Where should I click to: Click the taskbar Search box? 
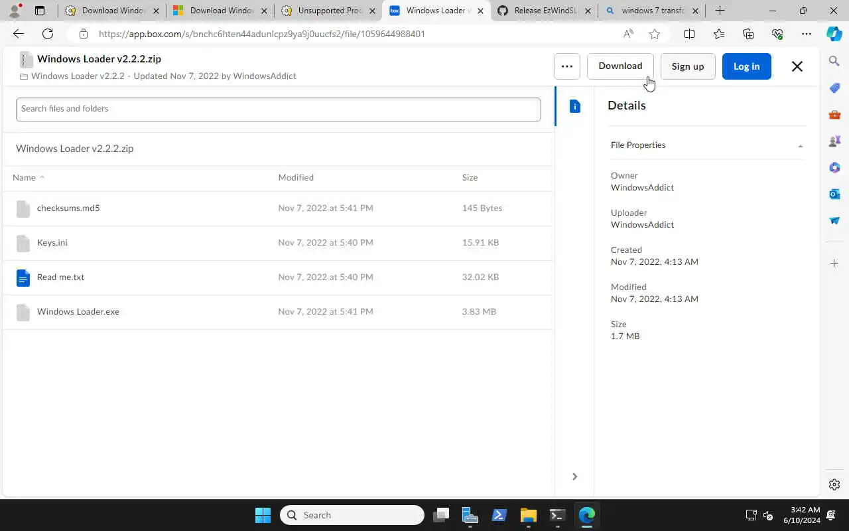click(352, 515)
